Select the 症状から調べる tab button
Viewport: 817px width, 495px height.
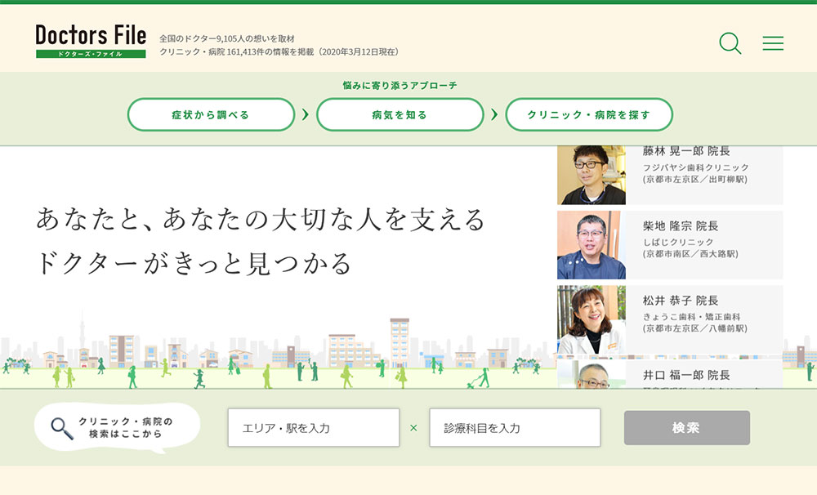211,114
